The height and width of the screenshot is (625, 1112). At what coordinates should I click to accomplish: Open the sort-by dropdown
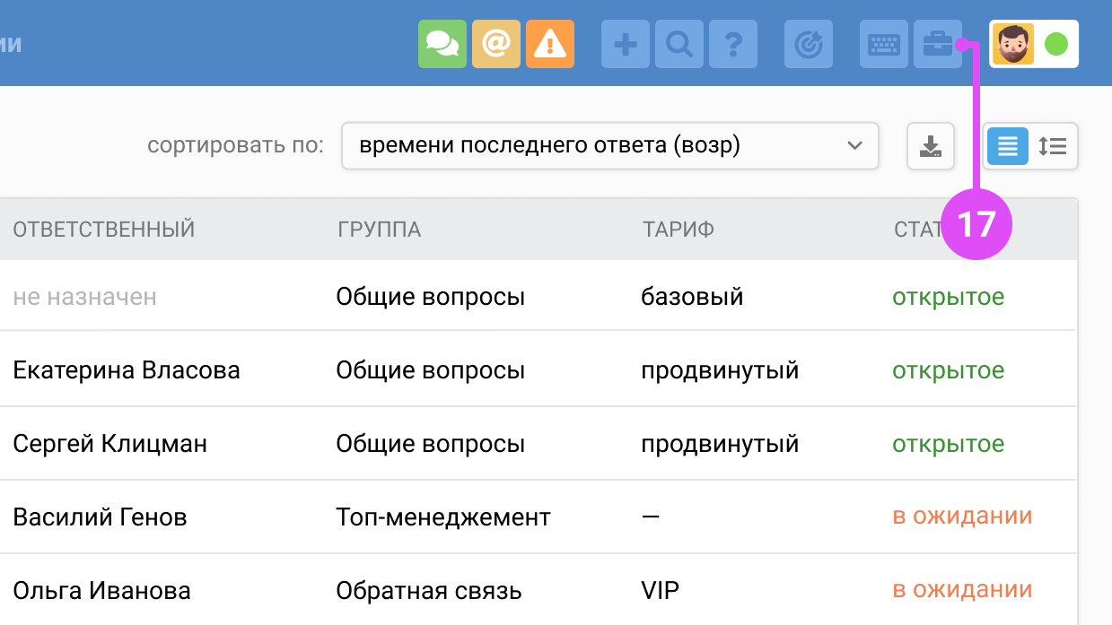click(x=609, y=146)
